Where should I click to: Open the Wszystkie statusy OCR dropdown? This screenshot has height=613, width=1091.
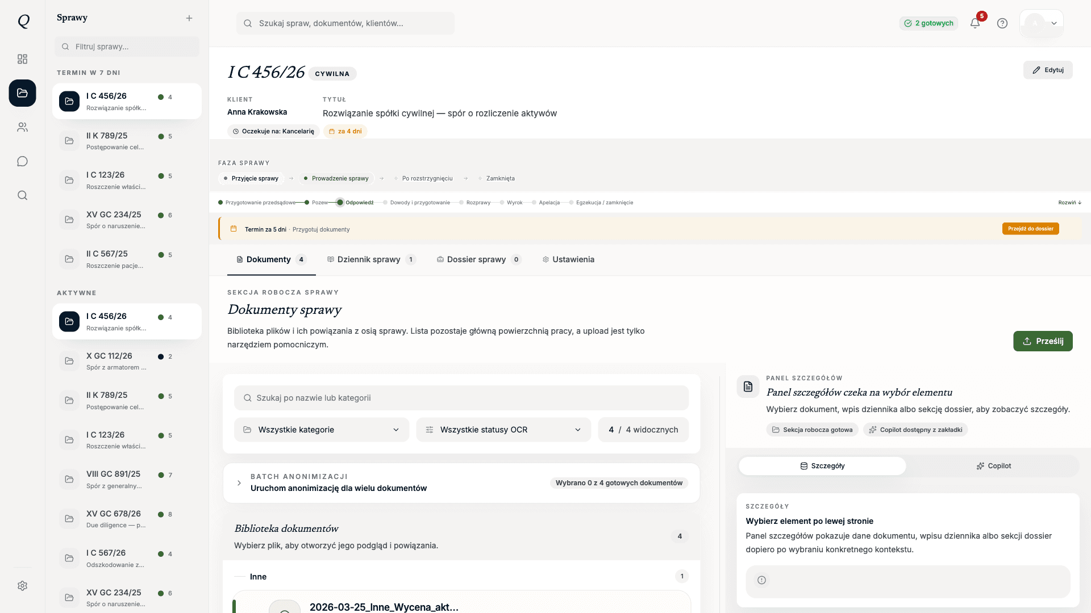tap(503, 430)
